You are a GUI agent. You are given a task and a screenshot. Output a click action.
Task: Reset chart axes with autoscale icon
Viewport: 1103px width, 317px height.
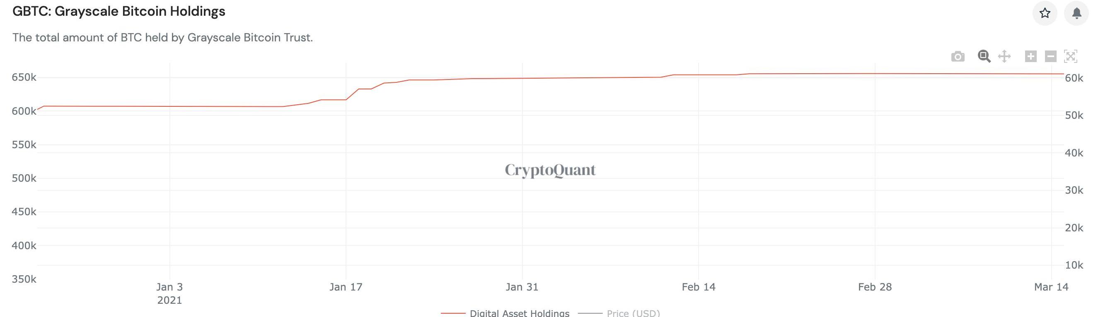[1070, 56]
